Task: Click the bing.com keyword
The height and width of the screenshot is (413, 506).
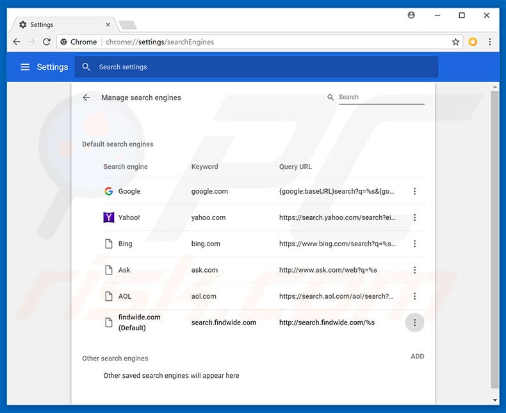Action: (206, 244)
